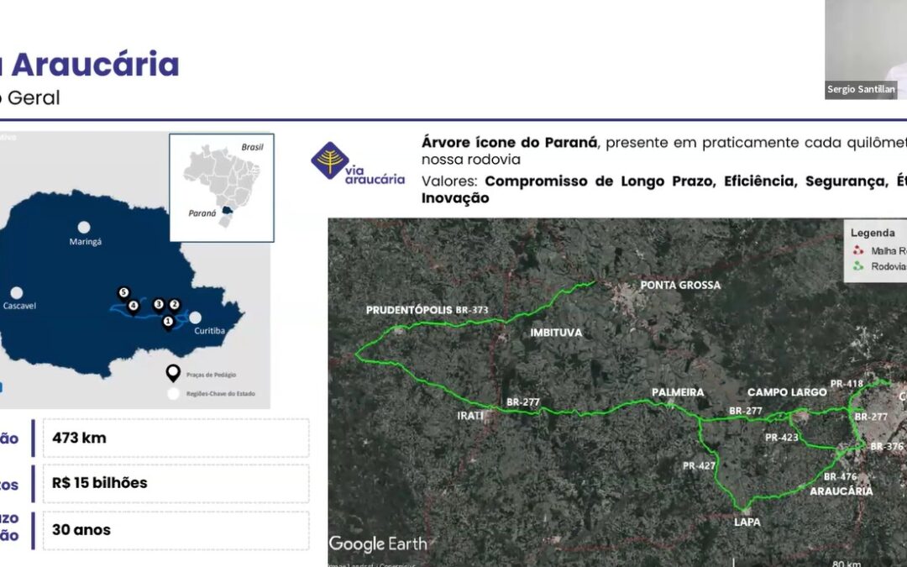Select toll plaza marker number 3

(159, 303)
